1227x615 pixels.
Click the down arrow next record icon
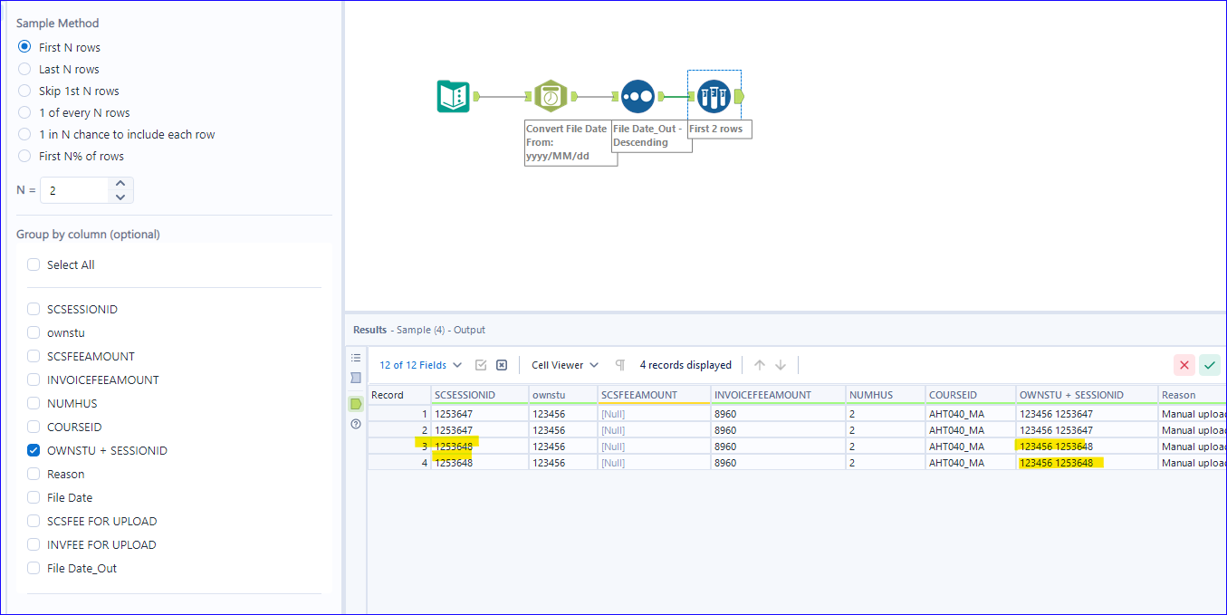(x=781, y=365)
